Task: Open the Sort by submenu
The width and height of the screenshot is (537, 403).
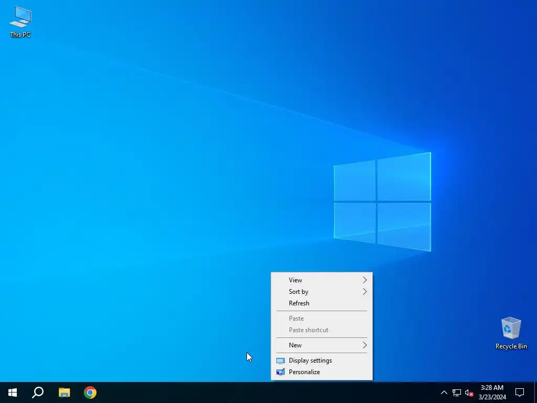Action: 321,292
